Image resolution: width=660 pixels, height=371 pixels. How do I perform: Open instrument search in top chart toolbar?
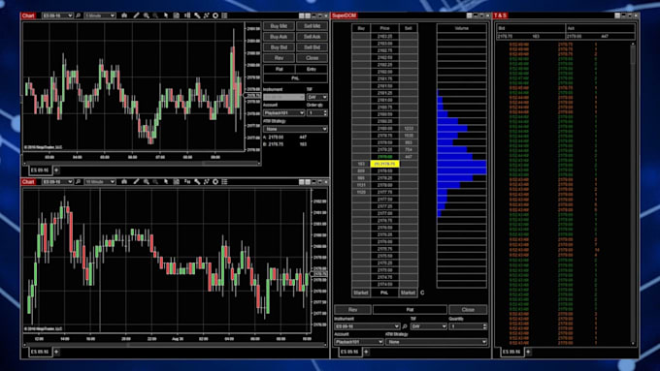point(78,15)
